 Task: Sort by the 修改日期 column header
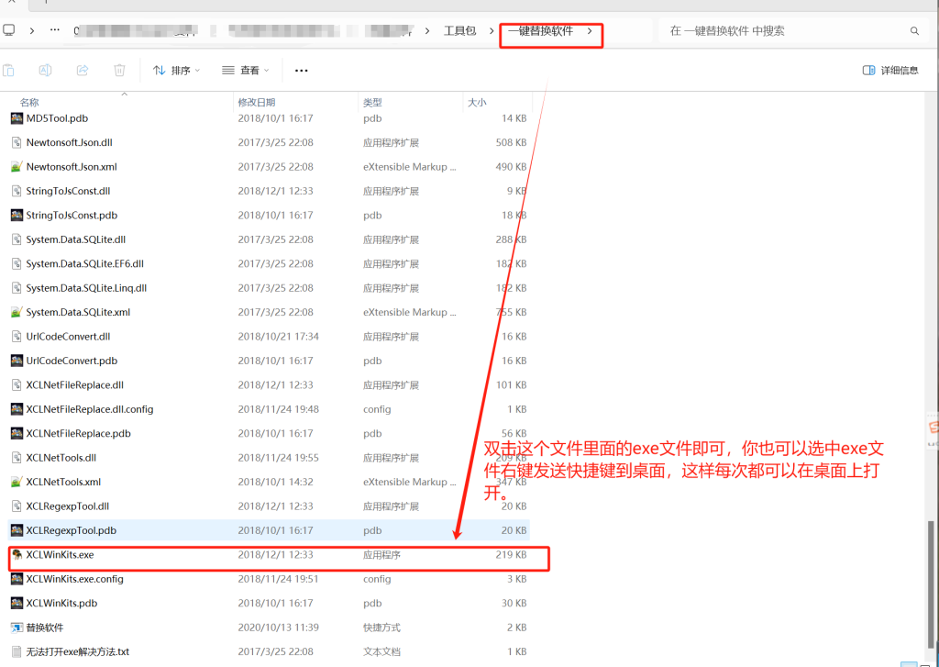coord(257,103)
